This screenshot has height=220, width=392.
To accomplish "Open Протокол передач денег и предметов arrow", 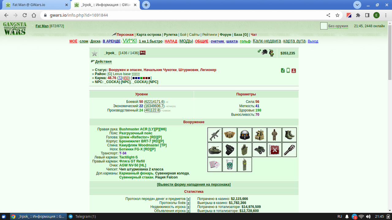I will pos(188,199).
